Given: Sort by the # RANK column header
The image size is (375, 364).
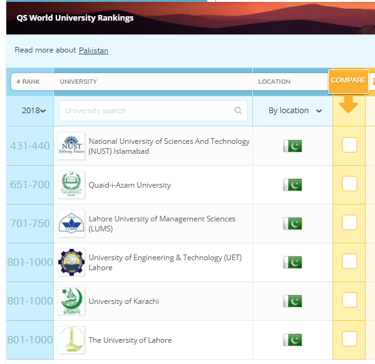Looking at the screenshot, I should pos(28,82).
